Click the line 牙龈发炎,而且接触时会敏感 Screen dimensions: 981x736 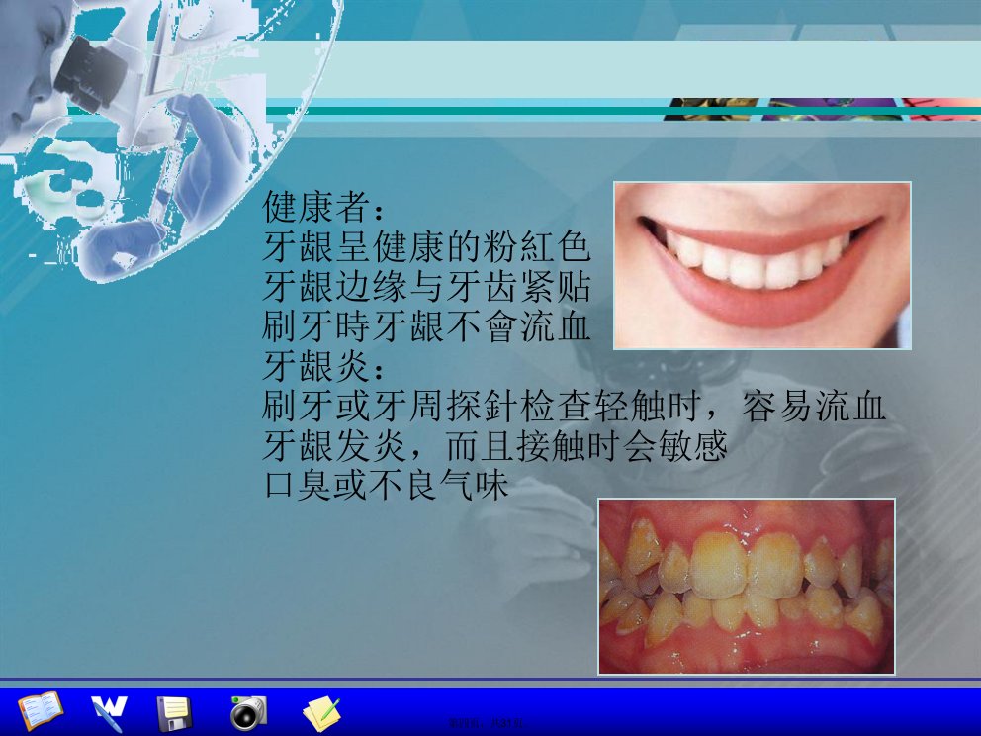coord(494,446)
